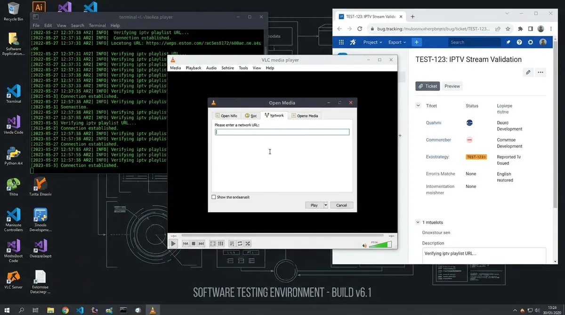Open VLC extended settings icon
Screen dimensions: 565x315
point(220,244)
